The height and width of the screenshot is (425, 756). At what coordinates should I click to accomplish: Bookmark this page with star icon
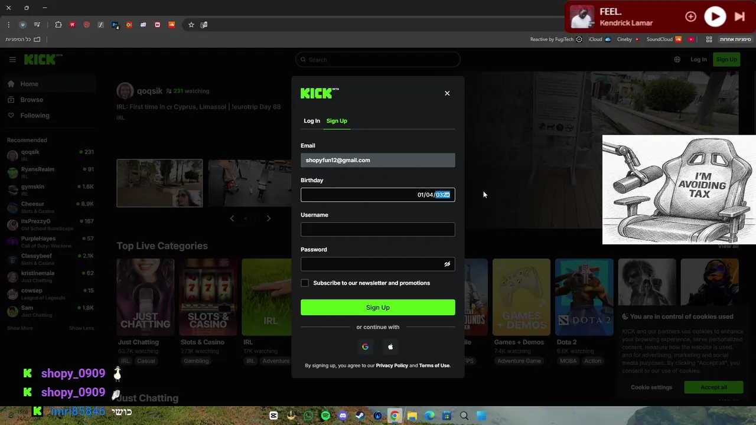pyautogui.click(x=191, y=25)
